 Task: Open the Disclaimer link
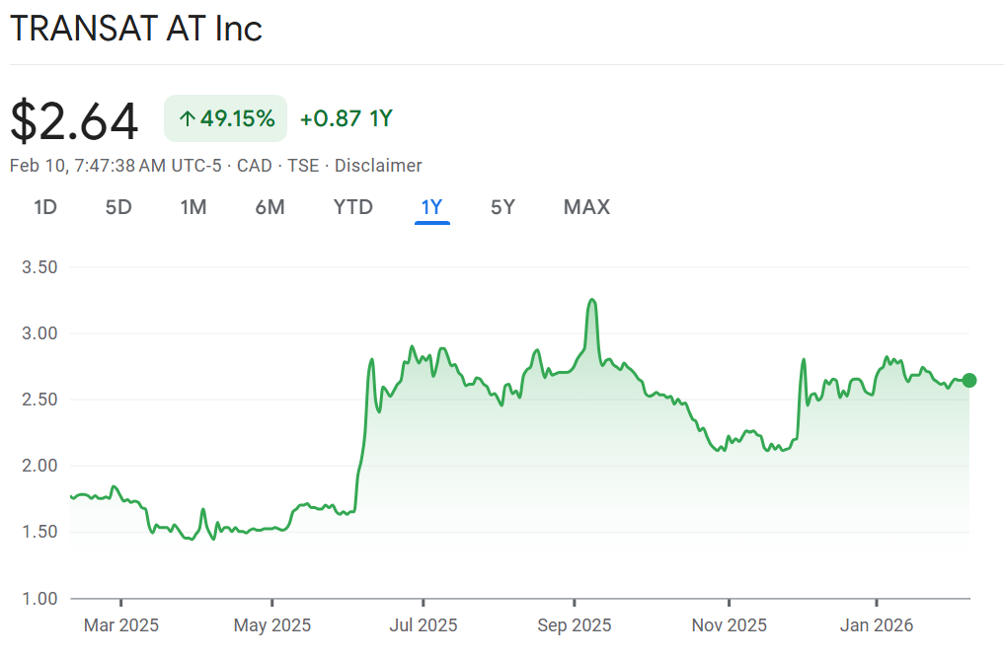378,166
